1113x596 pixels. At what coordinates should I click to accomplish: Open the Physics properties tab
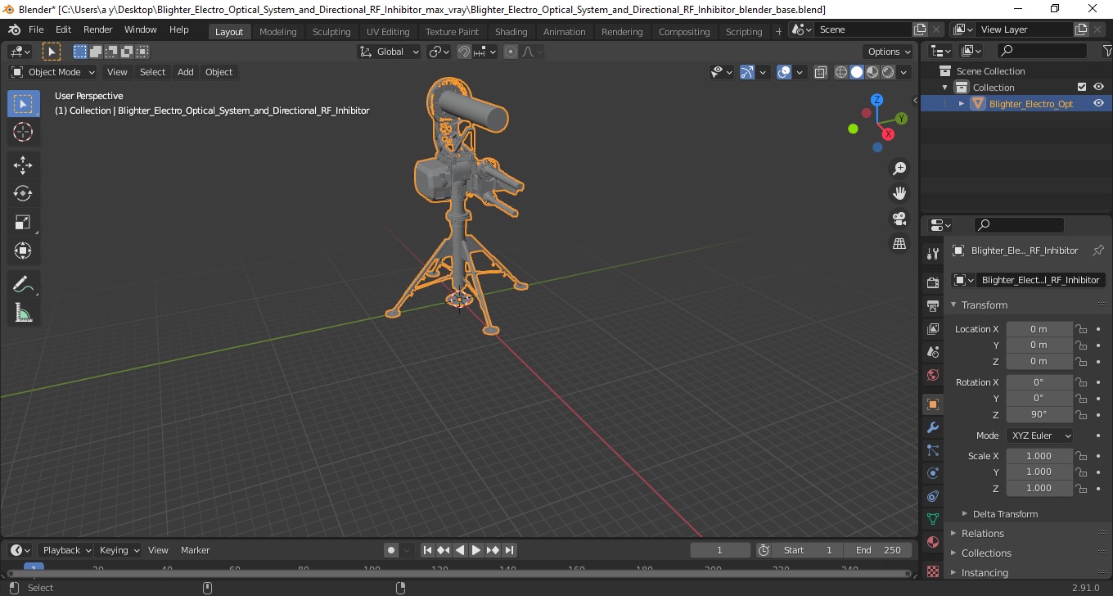tap(933, 473)
